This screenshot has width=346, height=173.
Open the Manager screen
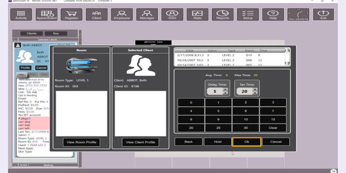coord(147,14)
